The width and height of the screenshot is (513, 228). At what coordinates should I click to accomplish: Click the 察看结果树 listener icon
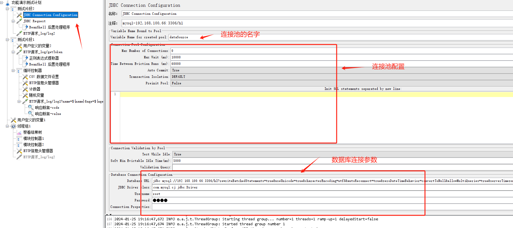click(x=19, y=132)
